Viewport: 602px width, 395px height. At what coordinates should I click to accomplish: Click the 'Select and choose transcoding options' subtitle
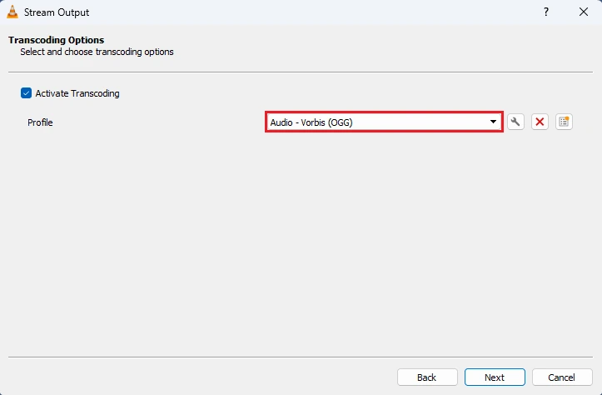point(97,52)
